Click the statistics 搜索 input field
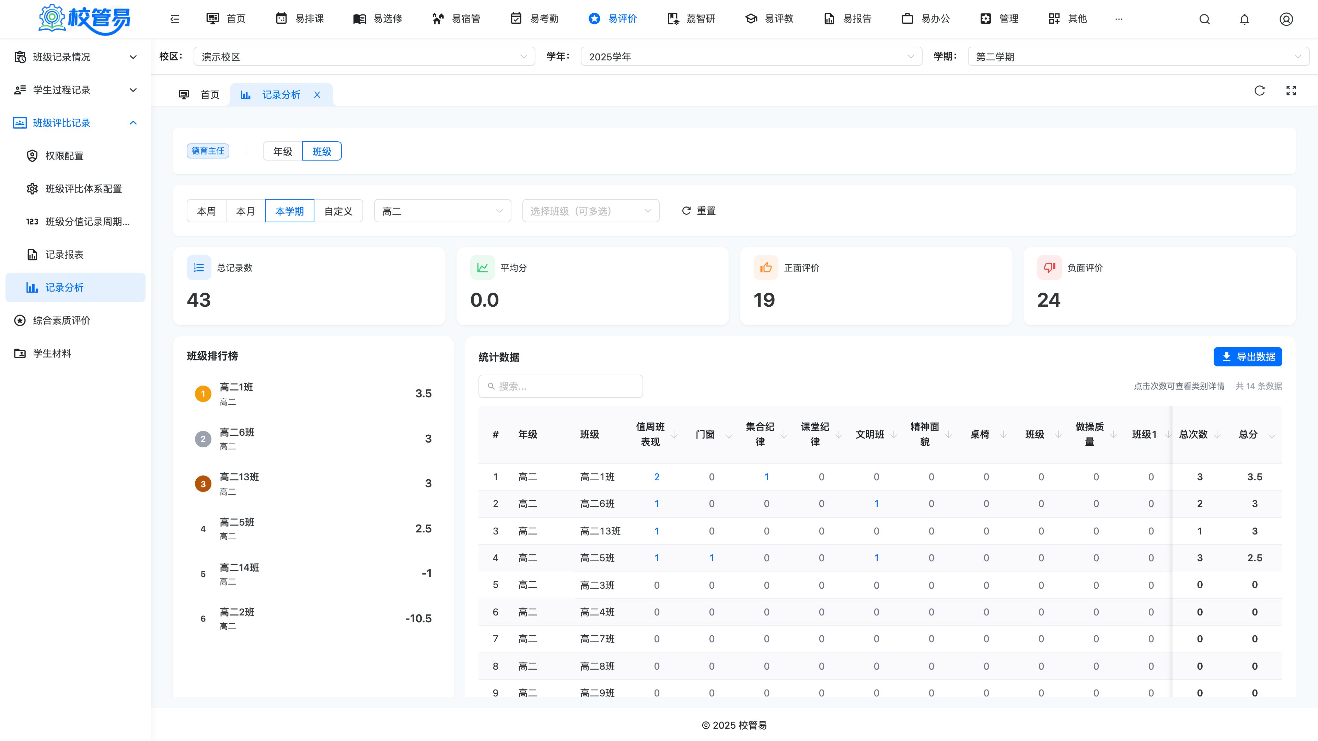The image size is (1318, 741). (x=561, y=387)
